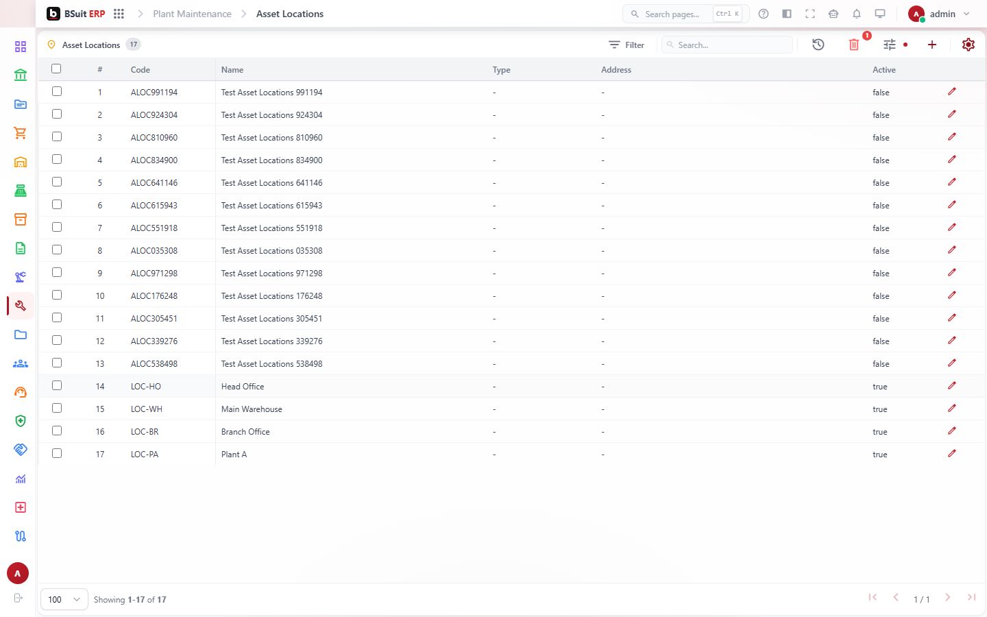Image resolution: width=987 pixels, height=617 pixels.
Task: Edit the Head Office row pencil
Action: click(952, 386)
